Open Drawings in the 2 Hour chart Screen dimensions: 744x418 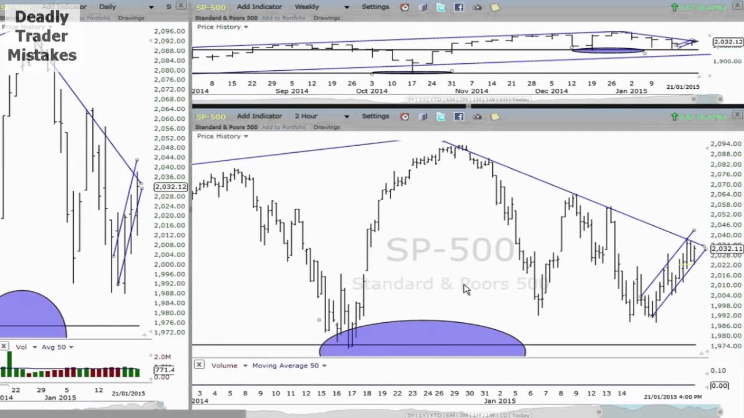click(327, 127)
